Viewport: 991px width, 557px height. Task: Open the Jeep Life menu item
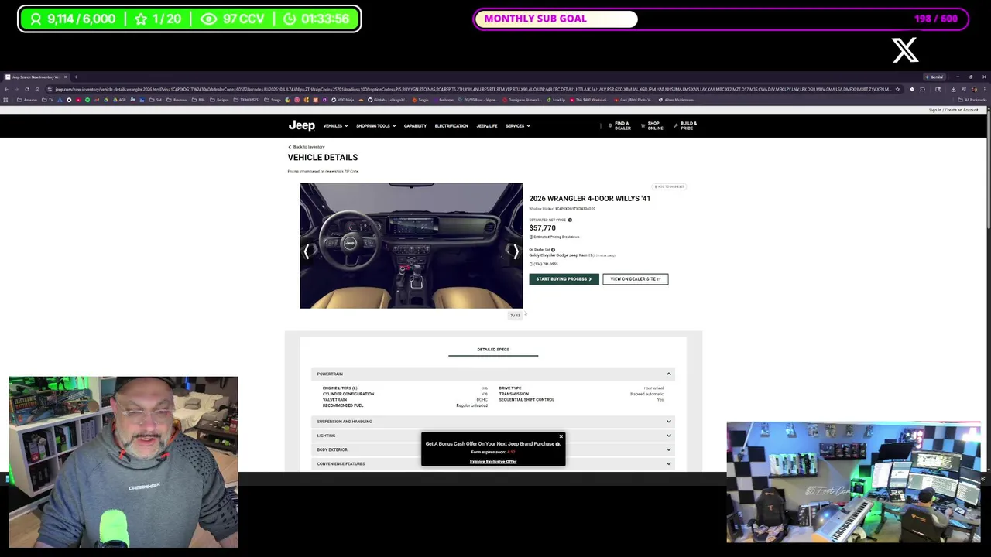(487, 125)
